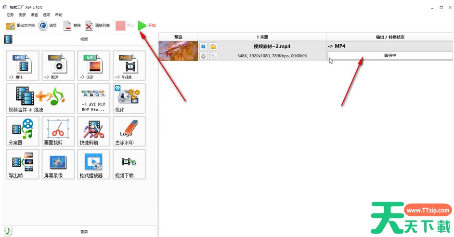Click the 348K, 1920x1080 file details text
Screen dimensions: 454x237
coord(272,56)
